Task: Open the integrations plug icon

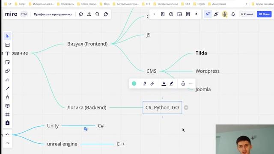Action: click(x=106, y=14)
